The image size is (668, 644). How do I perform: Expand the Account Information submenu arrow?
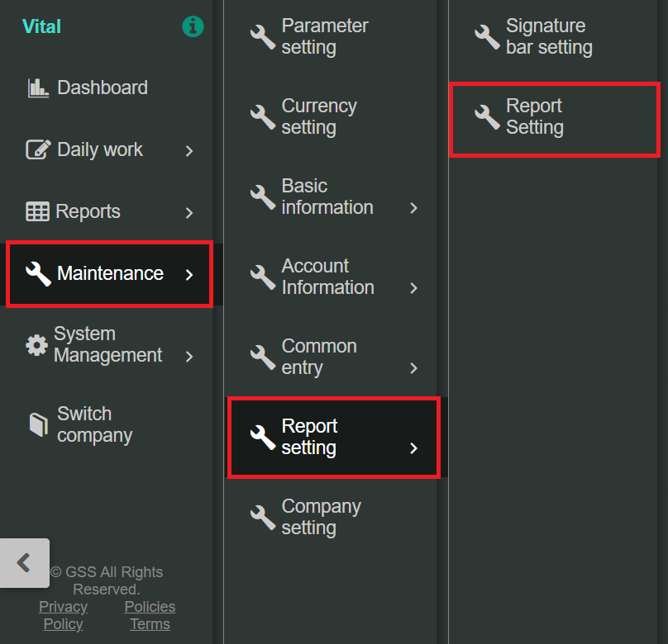click(x=414, y=288)
